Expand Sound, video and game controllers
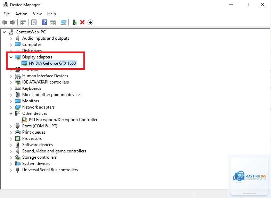Viewport: 271px width, 198px height. (x=11, y=151)
